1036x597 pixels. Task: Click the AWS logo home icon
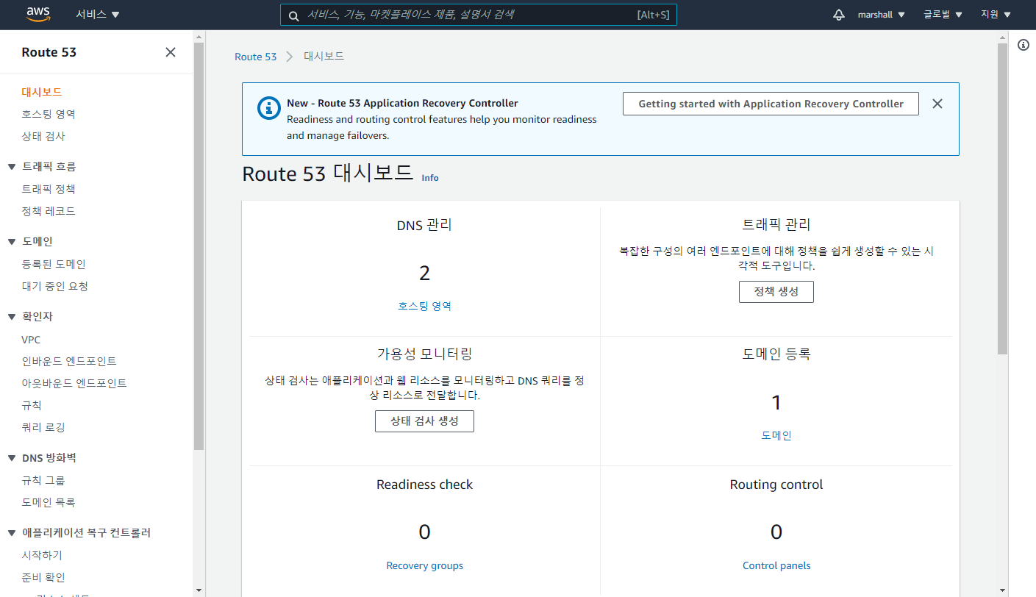(38, 14)
